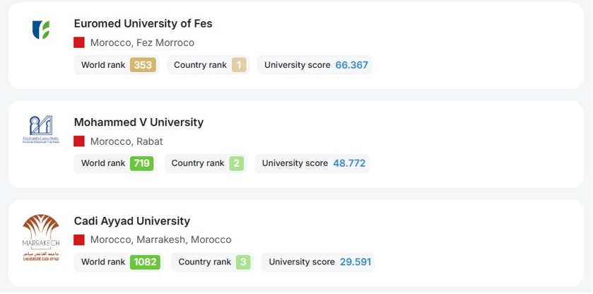The width and height of the screenshot is (593, 294).
Task: Click the location text Morocco, Rabat
Action: pos(127,141)
